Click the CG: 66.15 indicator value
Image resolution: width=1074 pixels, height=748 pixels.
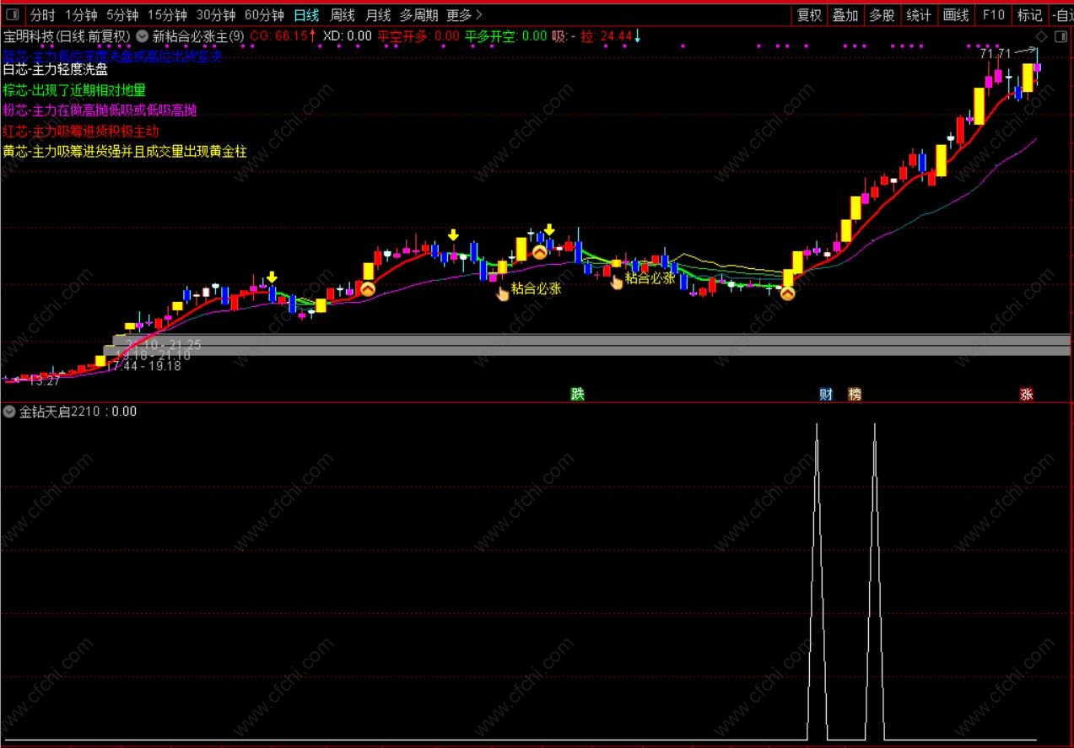[283, 36]
